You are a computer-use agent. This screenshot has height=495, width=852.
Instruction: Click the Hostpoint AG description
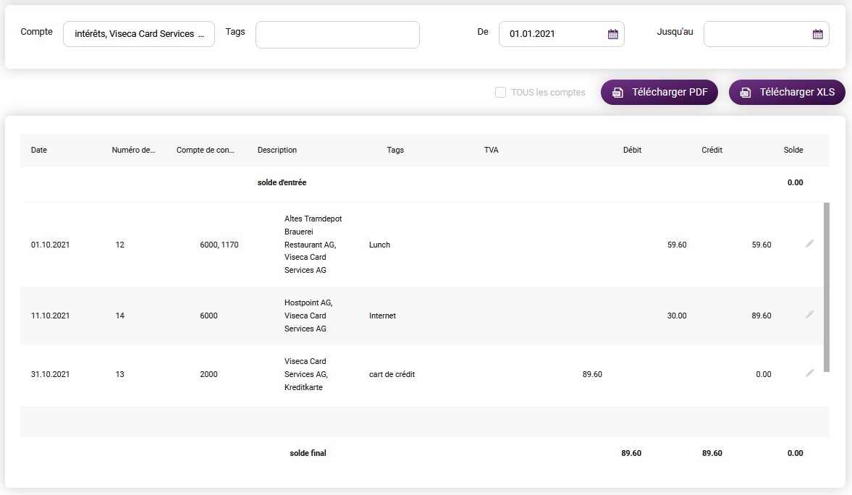coord(308,316)
